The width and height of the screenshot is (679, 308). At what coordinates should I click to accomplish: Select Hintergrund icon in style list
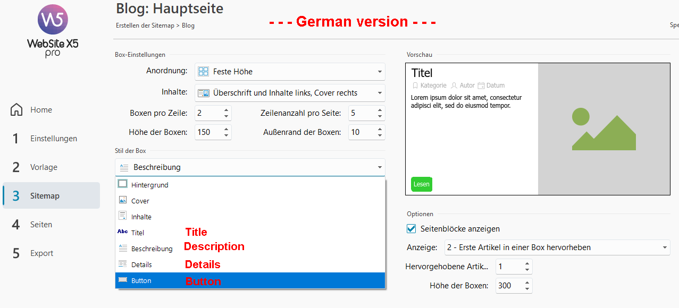click(123, 184)
